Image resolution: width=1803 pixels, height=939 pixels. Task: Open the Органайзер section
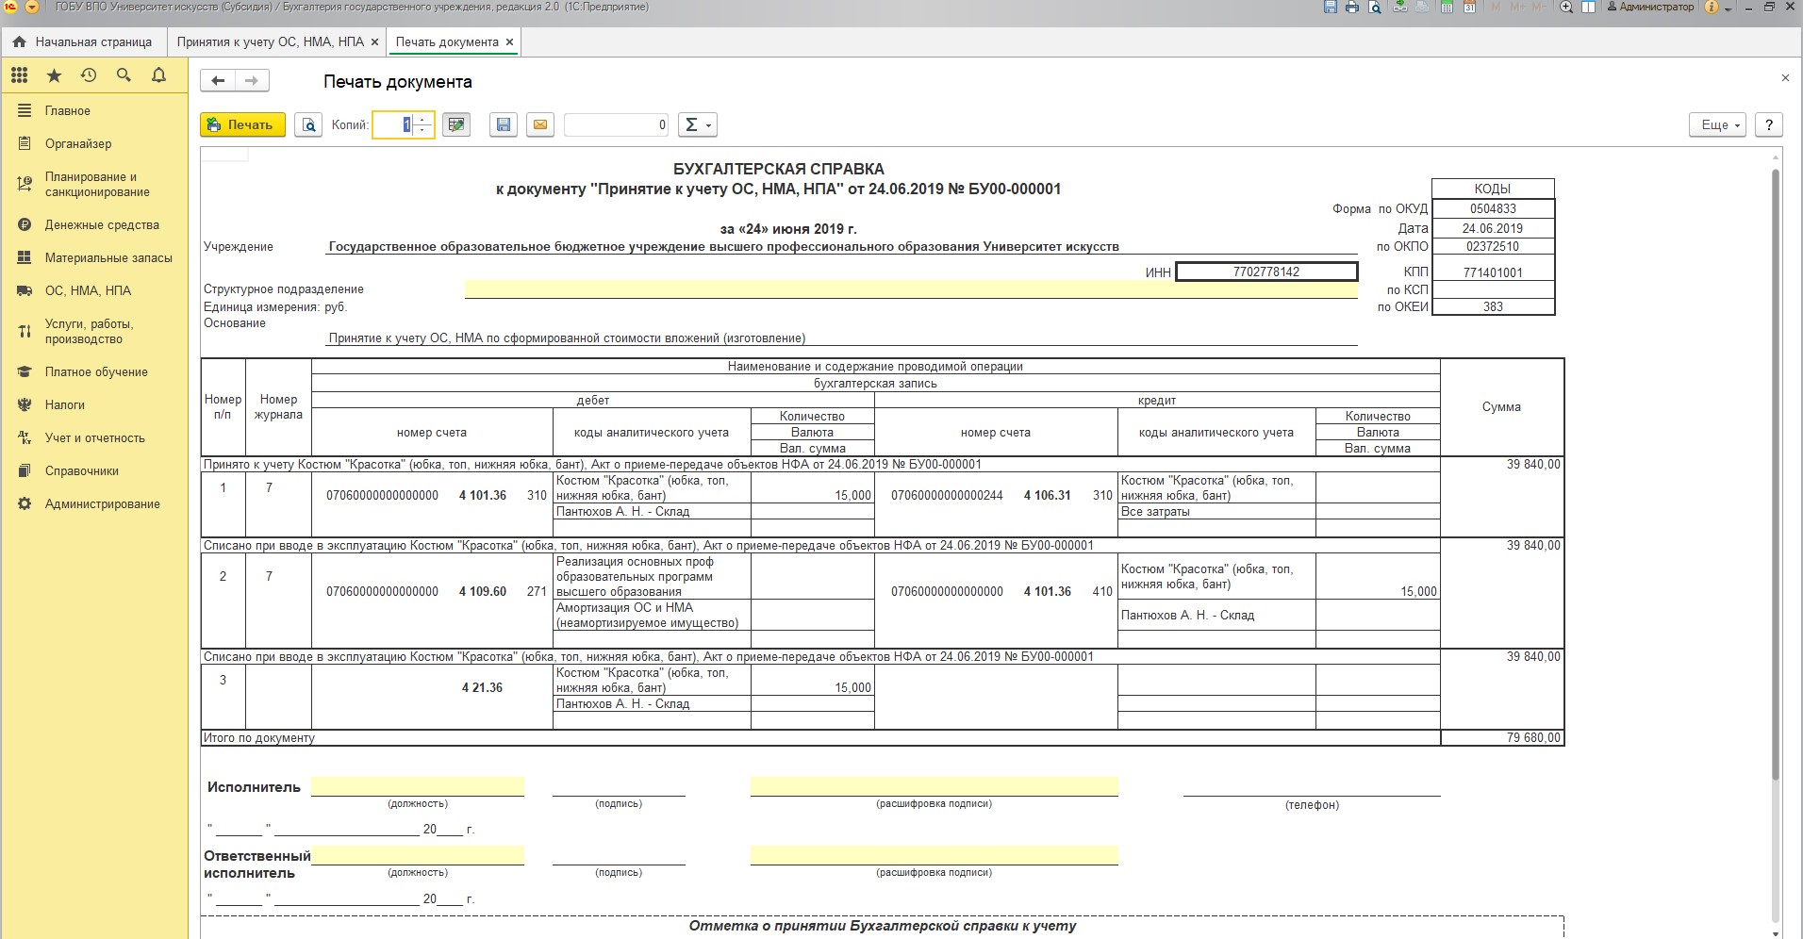94,143
